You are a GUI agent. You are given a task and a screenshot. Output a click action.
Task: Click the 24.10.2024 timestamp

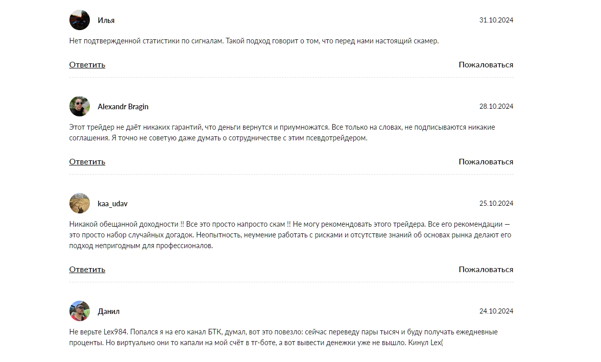[x=496, y=310]
